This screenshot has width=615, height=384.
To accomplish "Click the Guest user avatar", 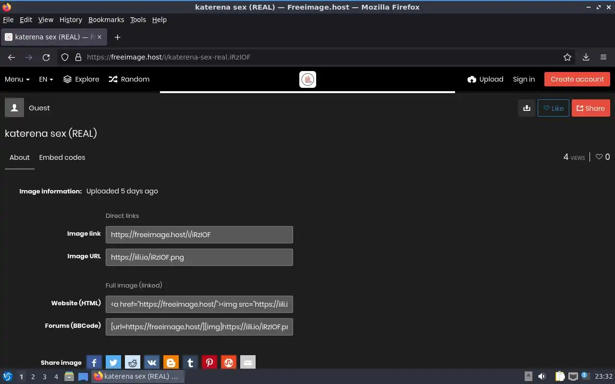I will pos(14,108).
